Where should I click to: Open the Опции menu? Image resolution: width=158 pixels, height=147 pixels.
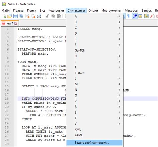(93, 11)
